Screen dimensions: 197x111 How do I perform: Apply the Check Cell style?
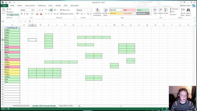tap(143, 13)
